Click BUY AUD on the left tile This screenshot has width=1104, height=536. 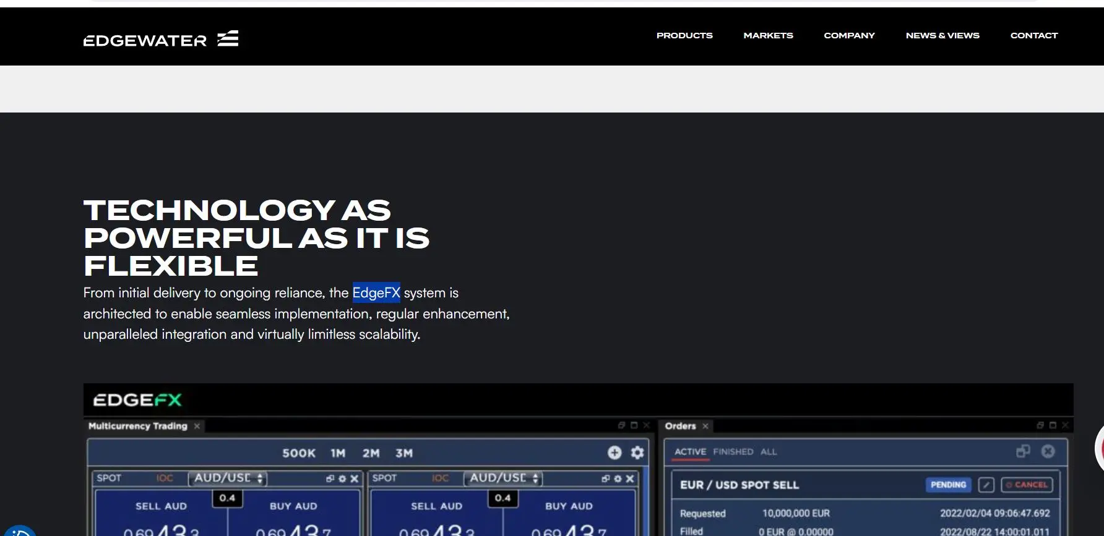293,506
